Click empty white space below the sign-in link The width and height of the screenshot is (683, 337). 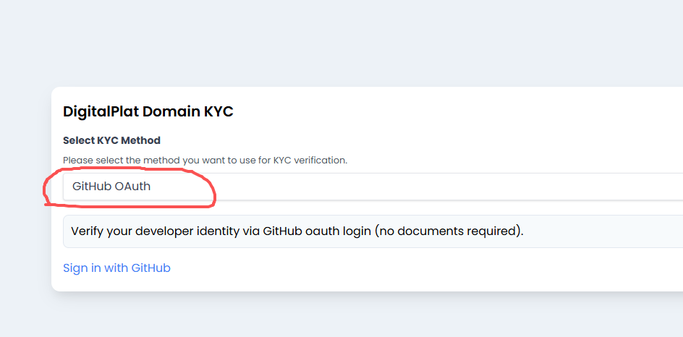click(x=362, y=282)
